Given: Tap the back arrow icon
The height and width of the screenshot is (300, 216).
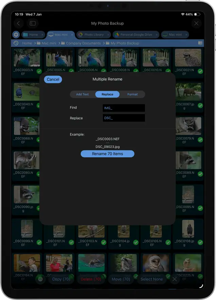Looking at the screenshot, I should [x=18, y=23].
